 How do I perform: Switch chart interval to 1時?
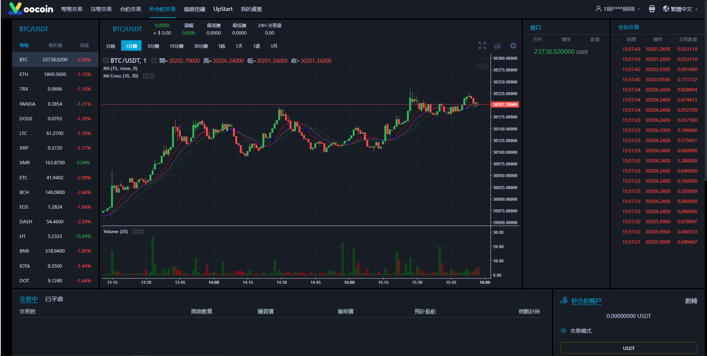[x=222, y=46]
